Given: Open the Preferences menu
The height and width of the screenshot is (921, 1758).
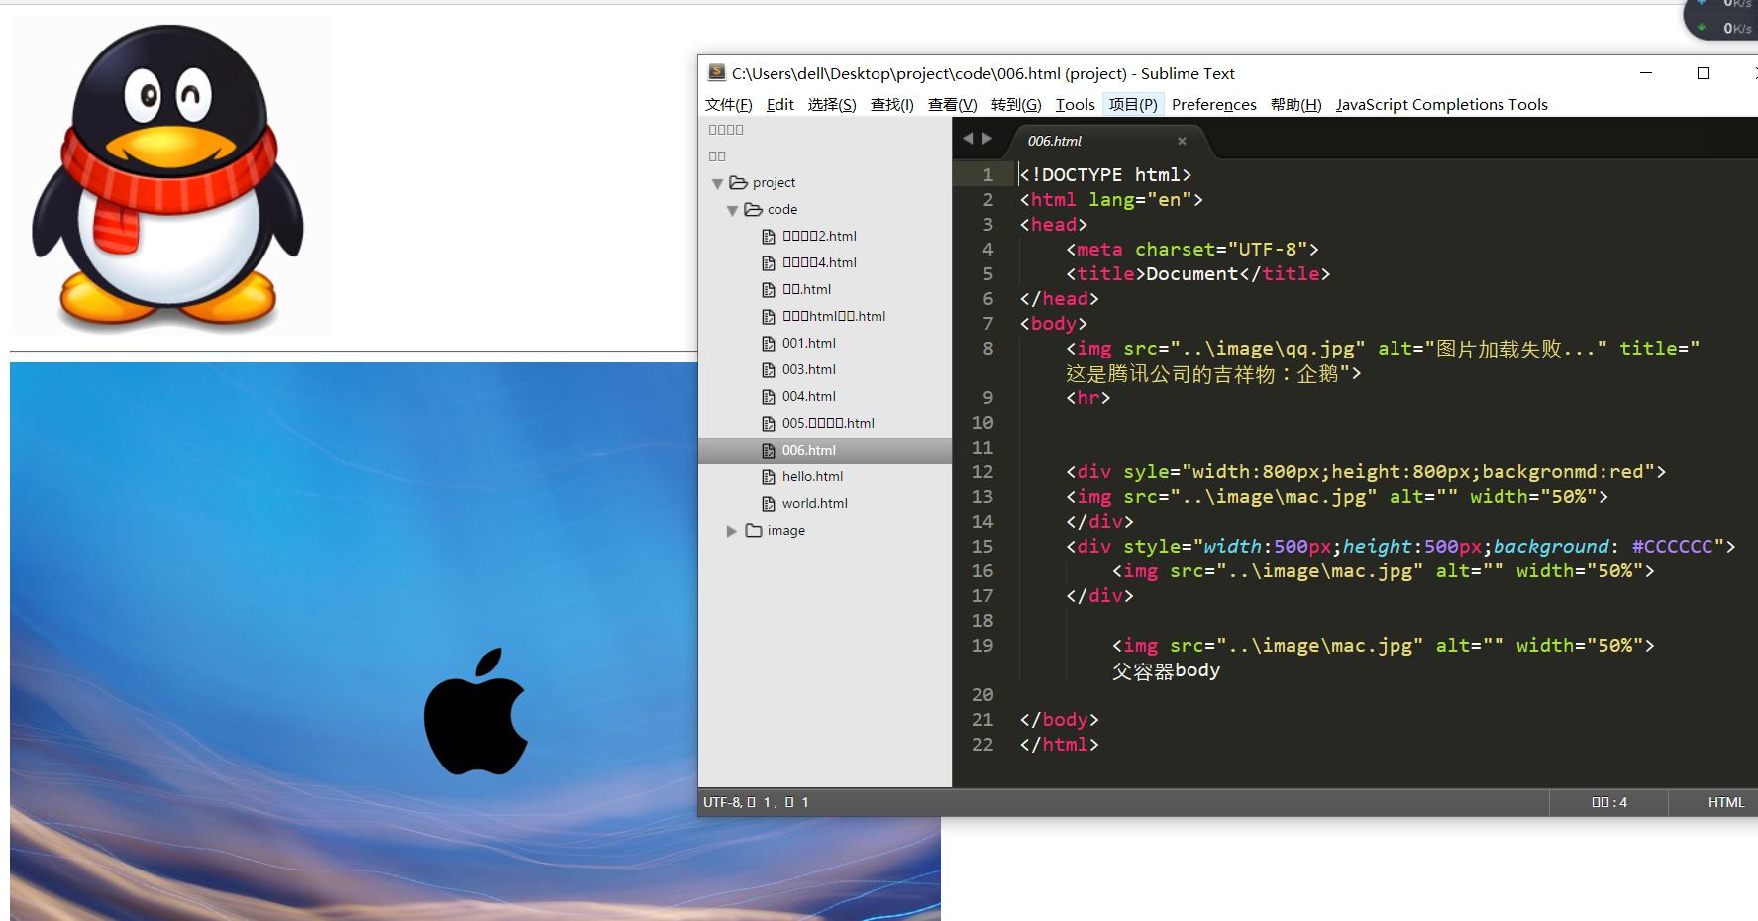Looking at the screenshot, I should (1213, 104).
